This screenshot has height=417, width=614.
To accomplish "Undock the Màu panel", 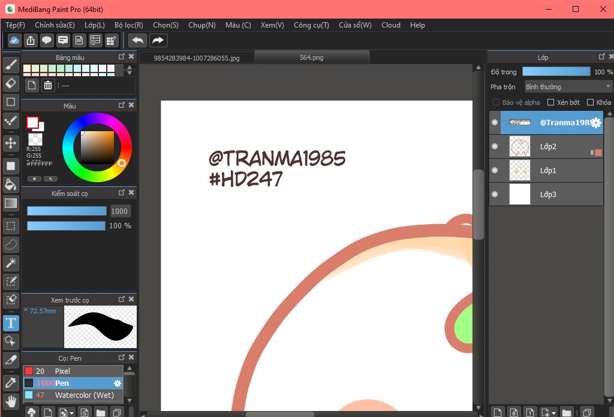I will click(121, 105).
